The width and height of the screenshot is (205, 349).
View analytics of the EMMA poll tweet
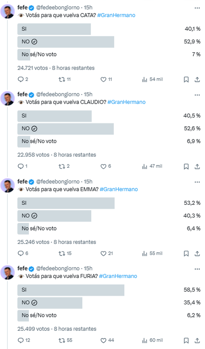click(145, 253)
